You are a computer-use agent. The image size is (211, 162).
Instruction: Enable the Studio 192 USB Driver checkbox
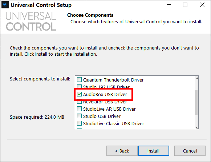(79, 86)
